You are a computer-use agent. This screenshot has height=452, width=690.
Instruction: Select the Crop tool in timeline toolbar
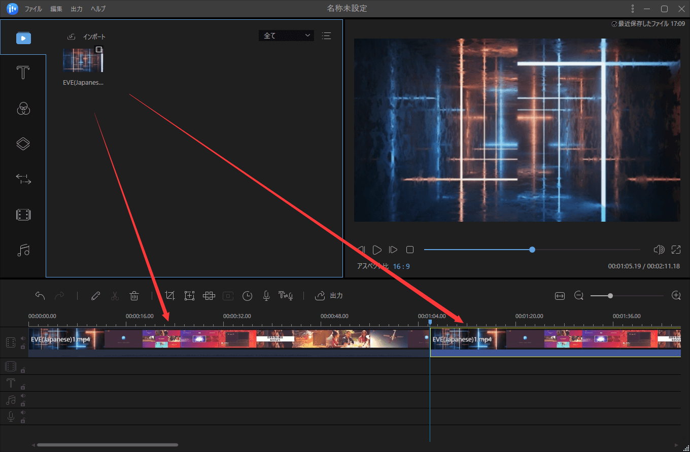point(170,296)
